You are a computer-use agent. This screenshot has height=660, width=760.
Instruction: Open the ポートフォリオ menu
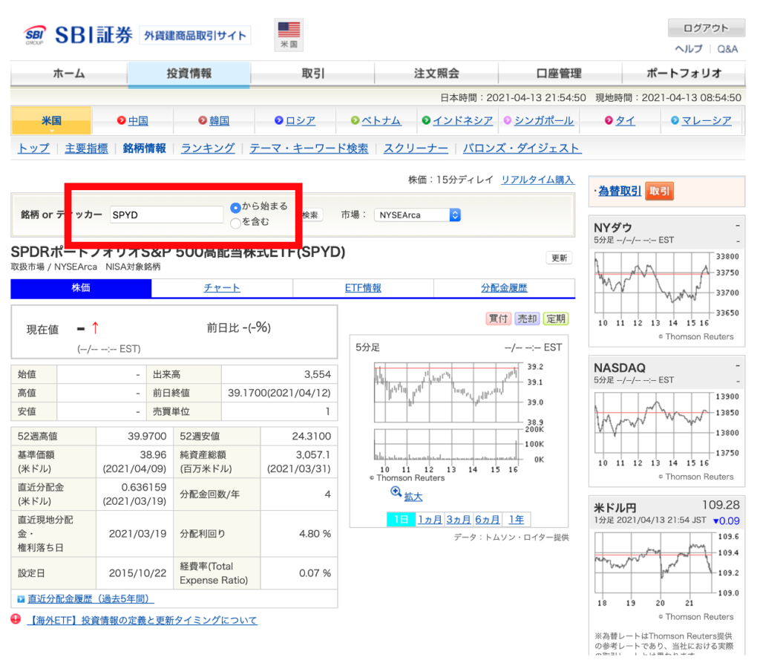click(684, 73)
